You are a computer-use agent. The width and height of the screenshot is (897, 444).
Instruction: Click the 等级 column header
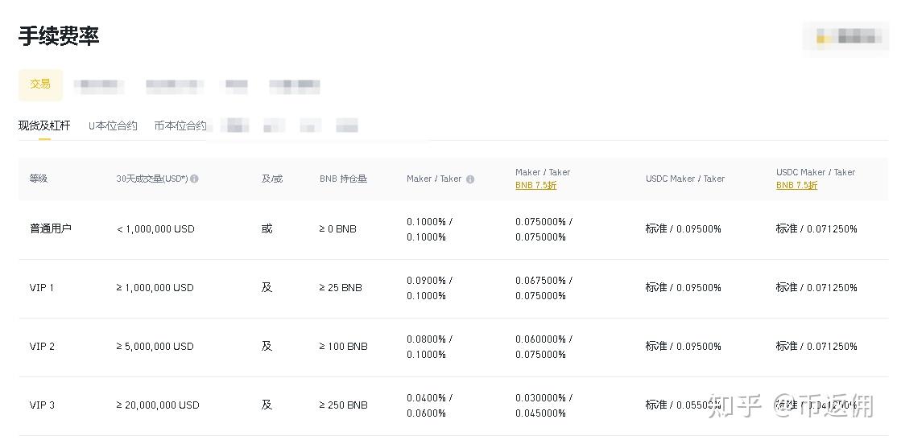[x=39, y=179]
